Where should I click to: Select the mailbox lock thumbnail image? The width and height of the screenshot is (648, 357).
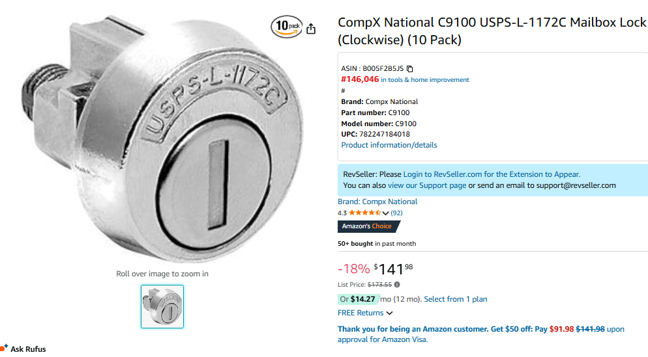pos(162,306)
